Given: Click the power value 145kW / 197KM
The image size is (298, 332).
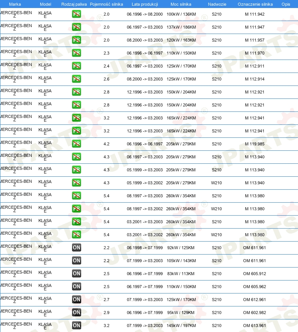Looking at the screenshot, I should [181, 326].
